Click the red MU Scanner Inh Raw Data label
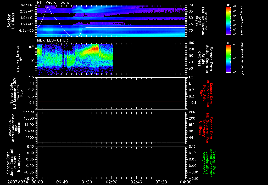This screenshot has height=185, width=268. click(206, 93)
